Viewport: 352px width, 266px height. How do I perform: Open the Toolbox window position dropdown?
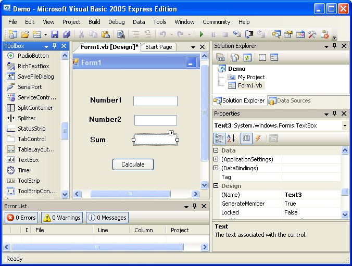46,46
